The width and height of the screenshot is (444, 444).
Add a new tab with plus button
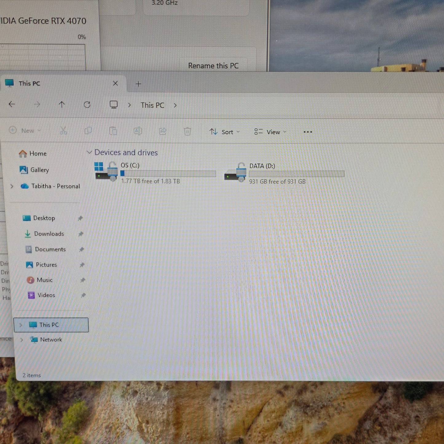[139, 84]
